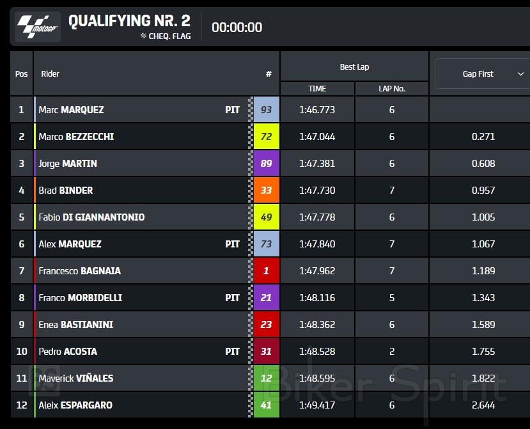Image resolution: width=530 pixels, height=429 pixels.
Task: Open the Gap First dropdown
Action: 482,74
